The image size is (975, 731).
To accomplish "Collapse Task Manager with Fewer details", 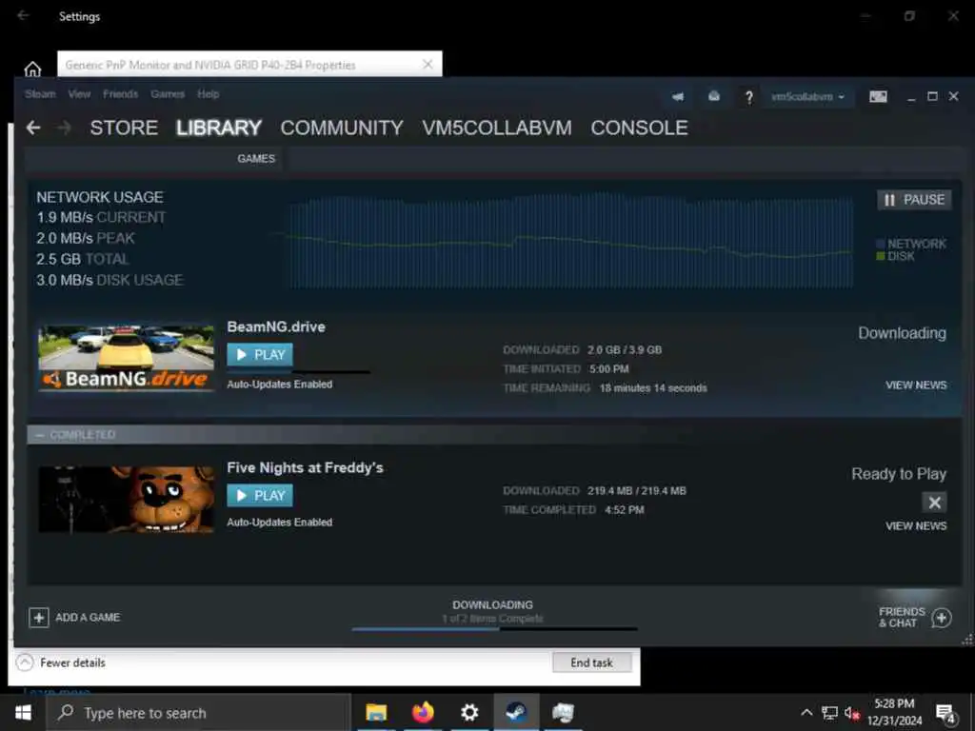I will 61,662.
